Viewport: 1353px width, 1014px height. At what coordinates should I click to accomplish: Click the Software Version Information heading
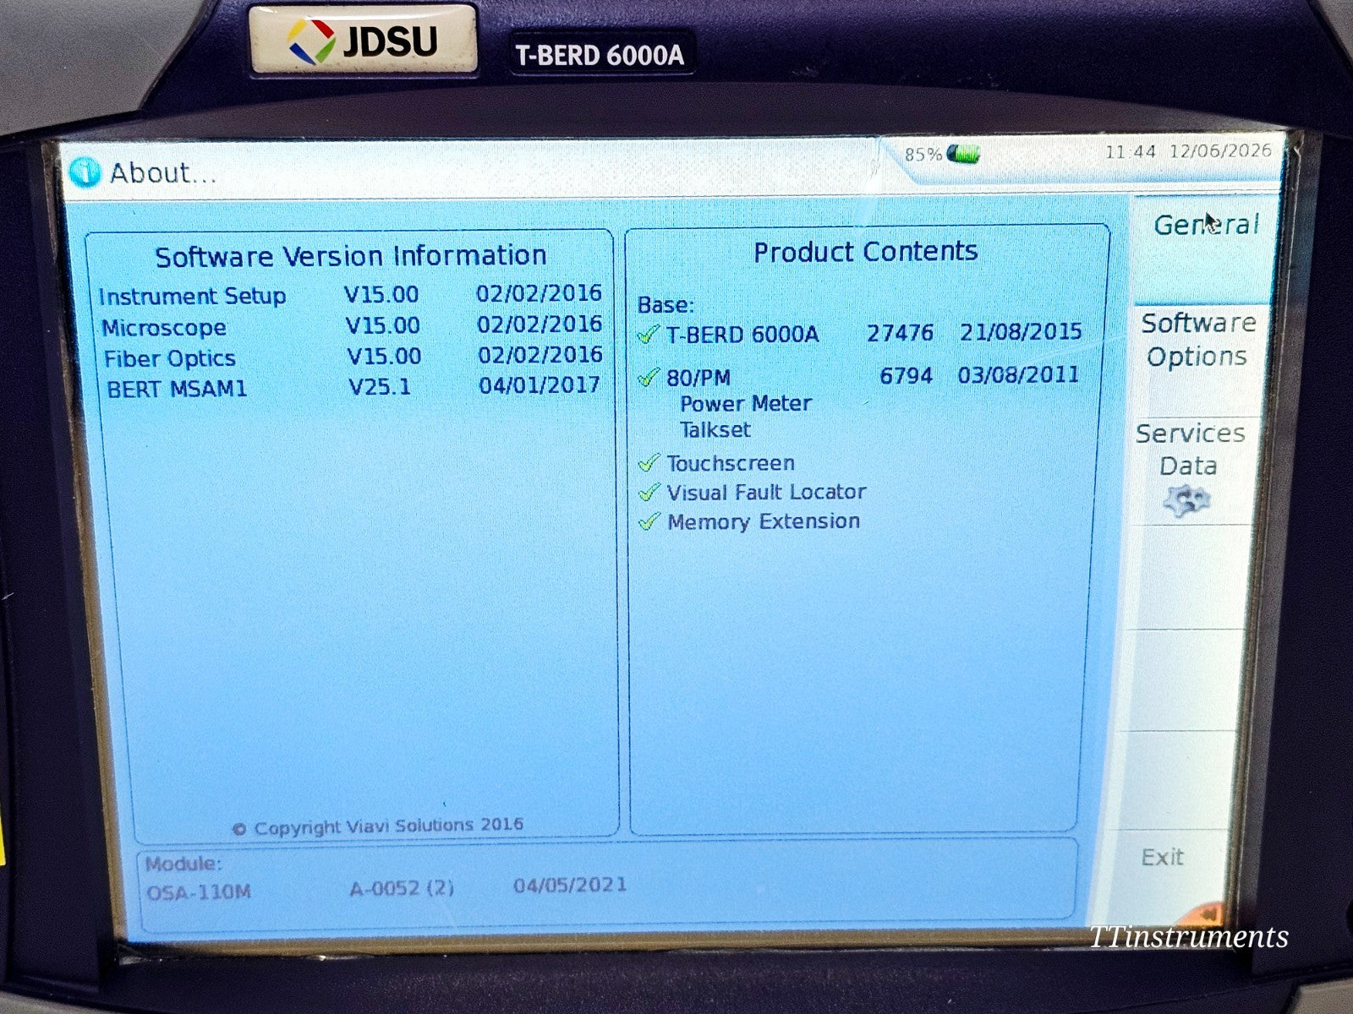(350, 256)
